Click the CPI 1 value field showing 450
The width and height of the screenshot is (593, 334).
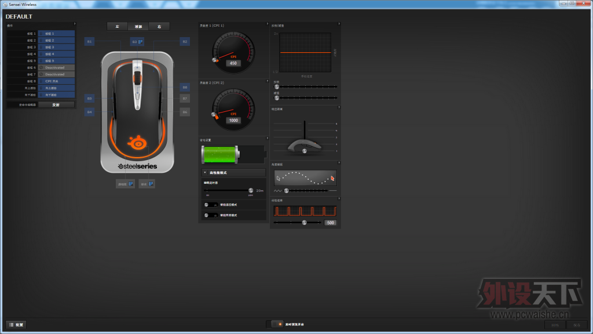pos(233,63)
